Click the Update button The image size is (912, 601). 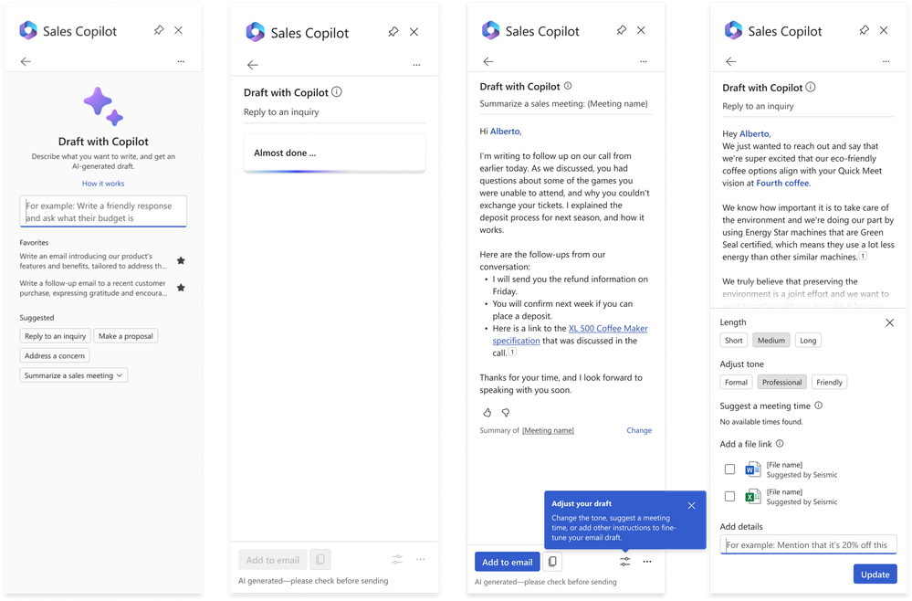[x=875, y=575]
